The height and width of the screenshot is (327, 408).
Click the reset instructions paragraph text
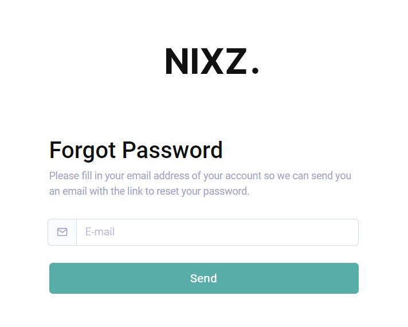tap(200, 184)
